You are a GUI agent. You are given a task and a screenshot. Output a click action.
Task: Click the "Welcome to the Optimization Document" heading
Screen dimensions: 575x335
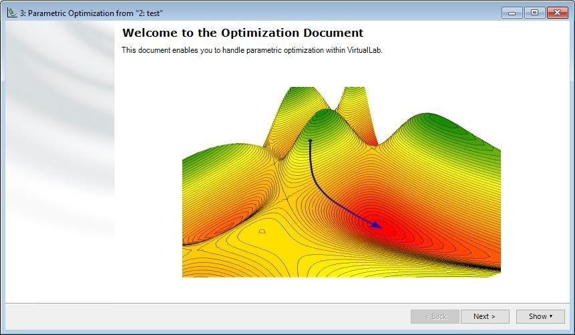(243, 33)
